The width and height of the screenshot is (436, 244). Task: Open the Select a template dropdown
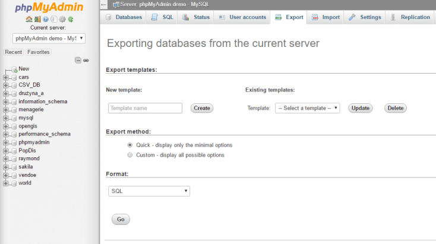tap(308, 108)
